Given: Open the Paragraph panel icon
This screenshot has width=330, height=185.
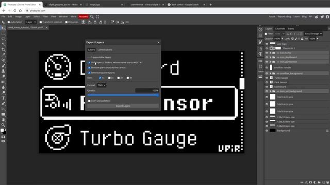Looking at the screenshot, I should (260, 54).
